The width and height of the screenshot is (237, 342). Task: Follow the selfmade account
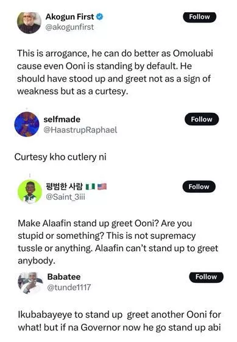point(202,119)
